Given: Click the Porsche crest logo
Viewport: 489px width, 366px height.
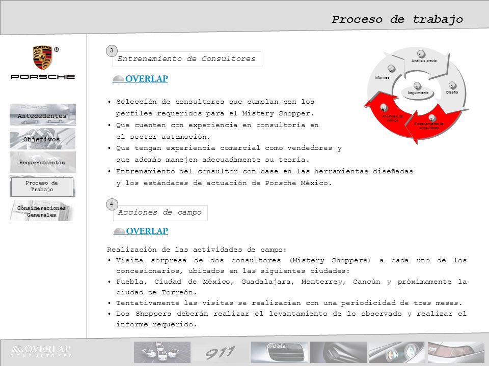Looking at the screenshot, I should click(x=42, y=57).
